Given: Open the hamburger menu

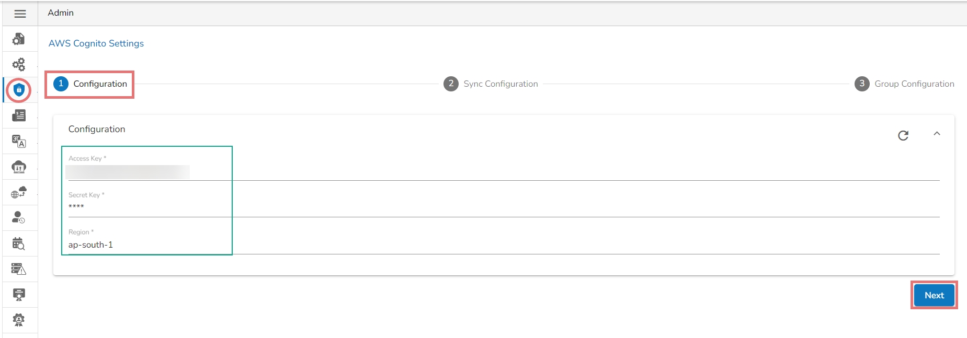Looking at the screenshot, I should pyautogui.click(x=20, y=14).
